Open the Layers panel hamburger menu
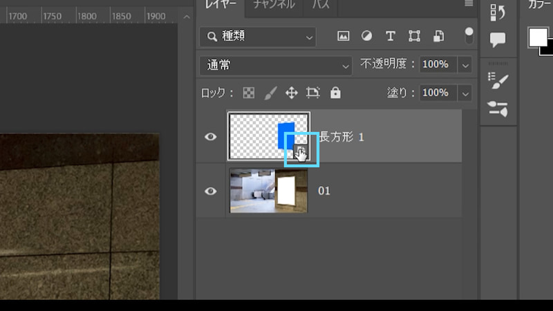The height and width of the screenshot is (311, 553). click(469, 3)
